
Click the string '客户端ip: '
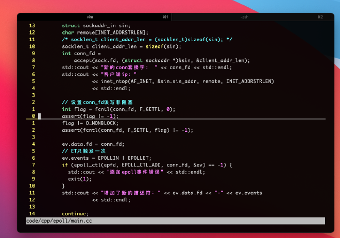[119, 74]
